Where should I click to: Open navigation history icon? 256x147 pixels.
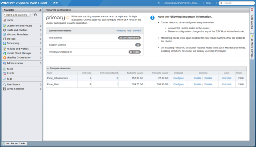point(35,15)
